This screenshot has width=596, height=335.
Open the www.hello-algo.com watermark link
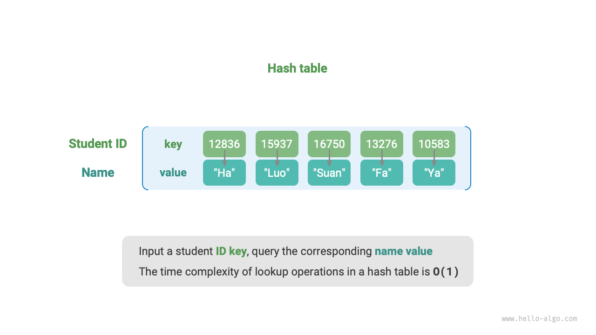[x=539, y=319]
